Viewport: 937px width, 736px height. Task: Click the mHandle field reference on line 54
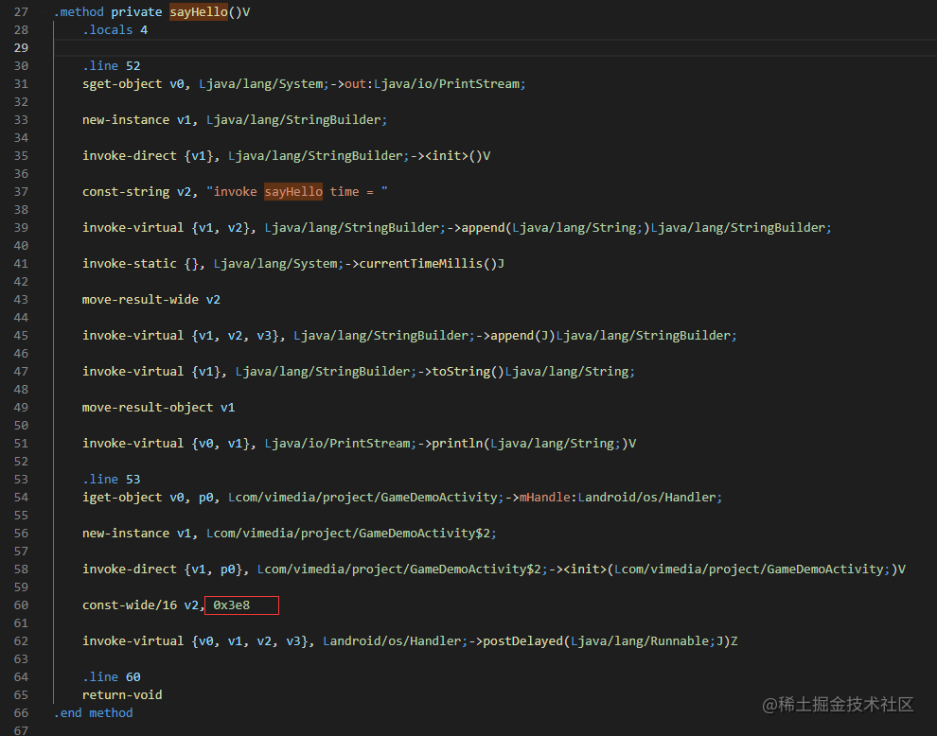(x=544, y=497)
